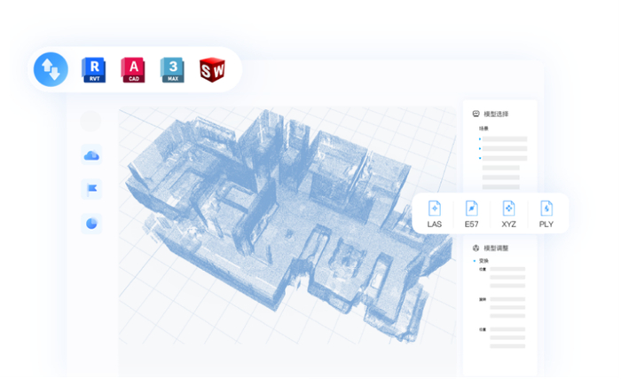Pick the XYZ file format
The height and width of the screenshot is (379, 621).
(508, 214)
